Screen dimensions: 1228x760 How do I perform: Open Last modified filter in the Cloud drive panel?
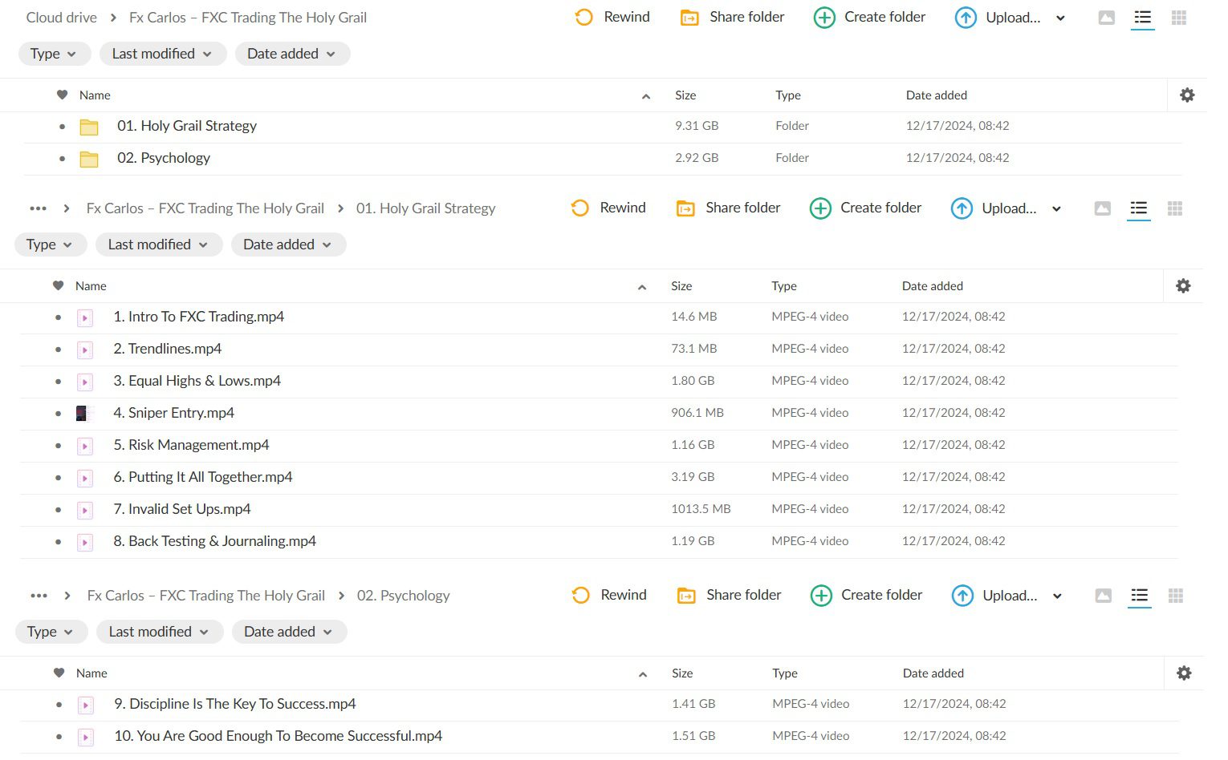163,54
